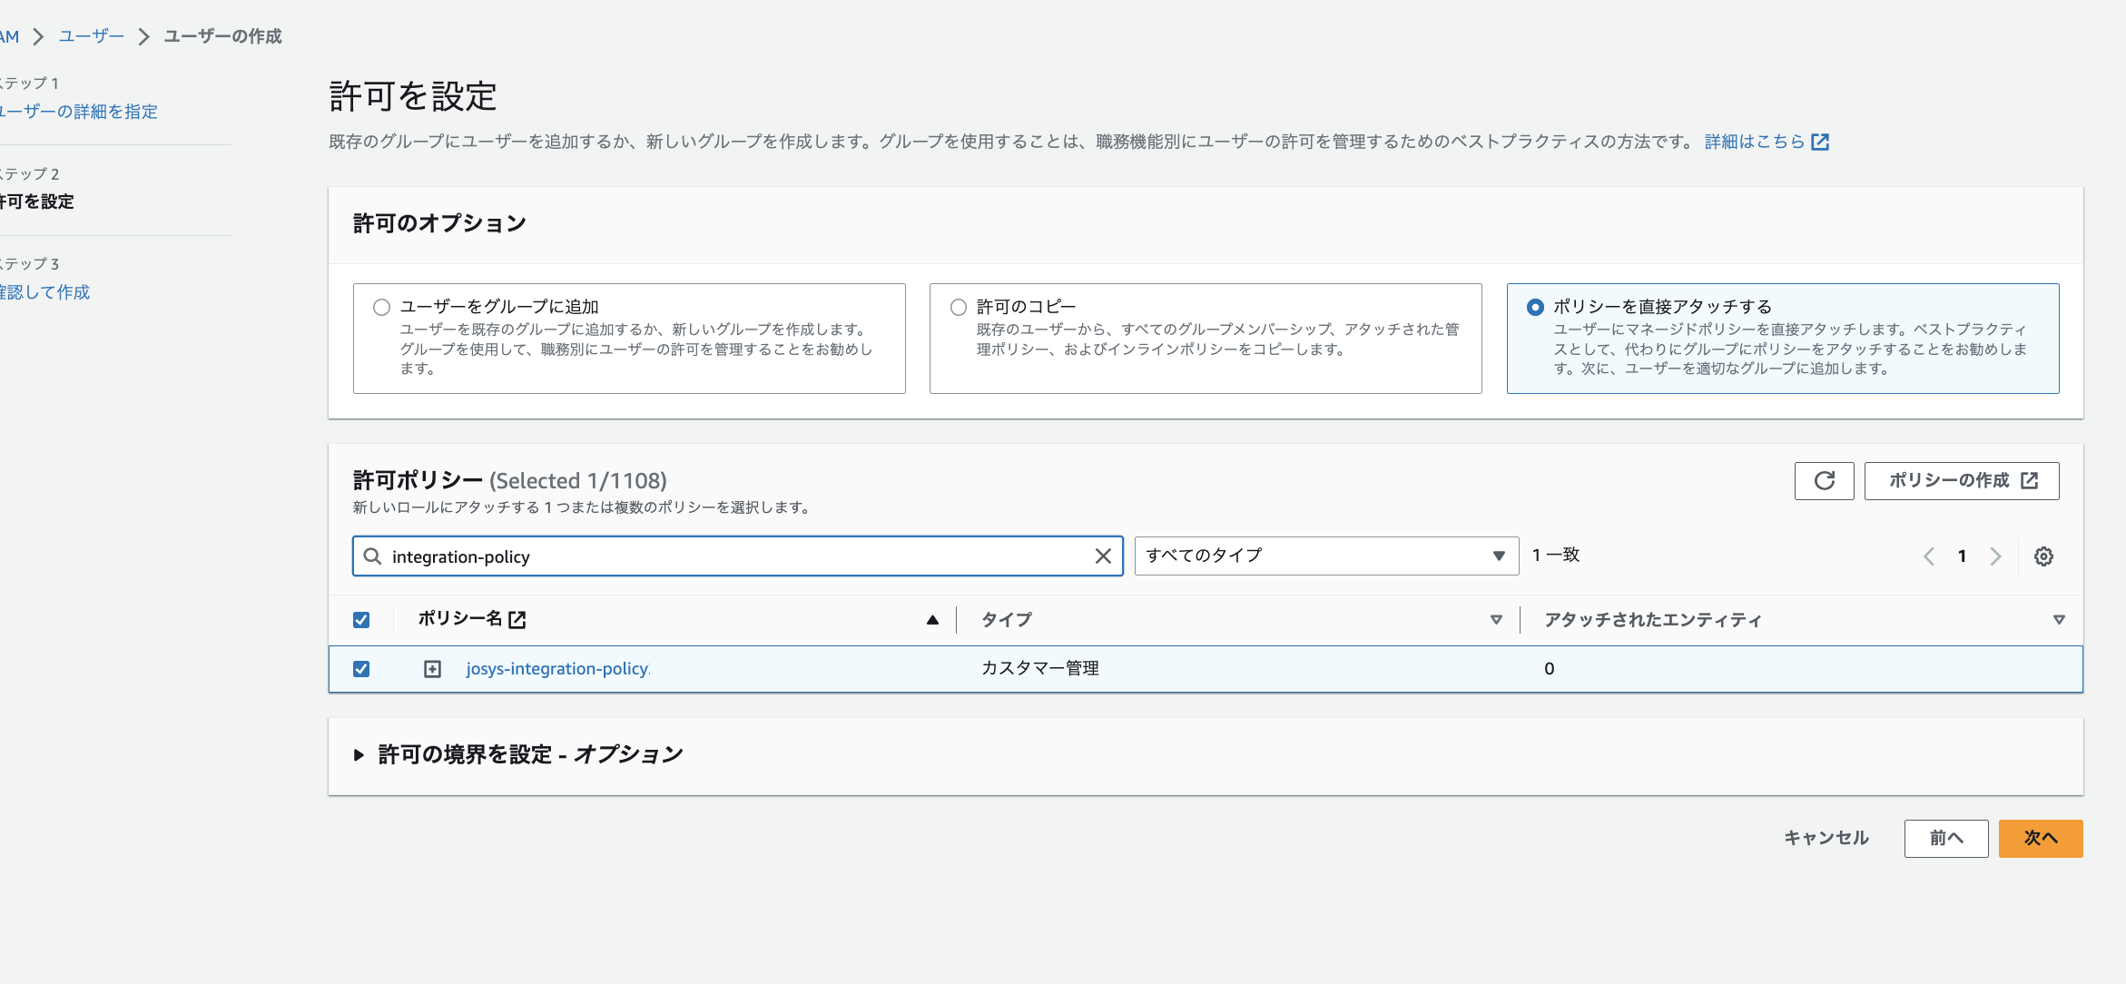
Task: Click the external link icon beside ポリシー名
Action: [x=517, y=620]
